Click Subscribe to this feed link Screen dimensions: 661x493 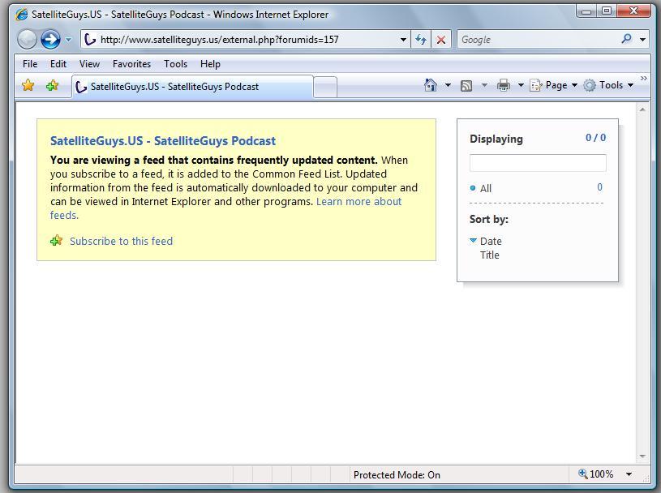[x=121, y=241]
